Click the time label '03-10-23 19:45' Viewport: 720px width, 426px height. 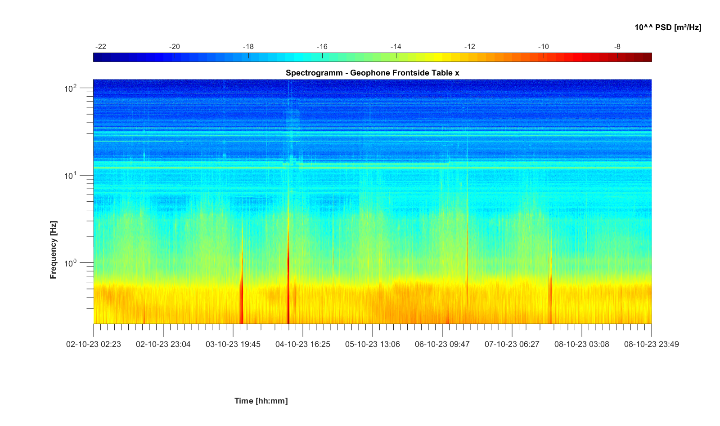(x=233, y=344)
